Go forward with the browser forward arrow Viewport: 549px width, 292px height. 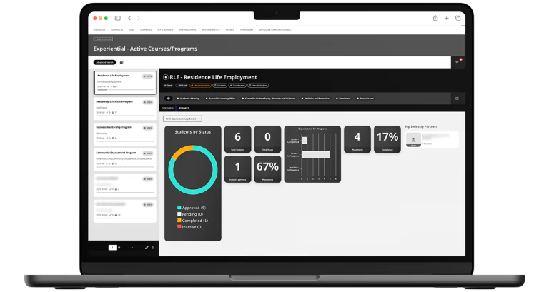pyautogui.click(x=139, y=18)
